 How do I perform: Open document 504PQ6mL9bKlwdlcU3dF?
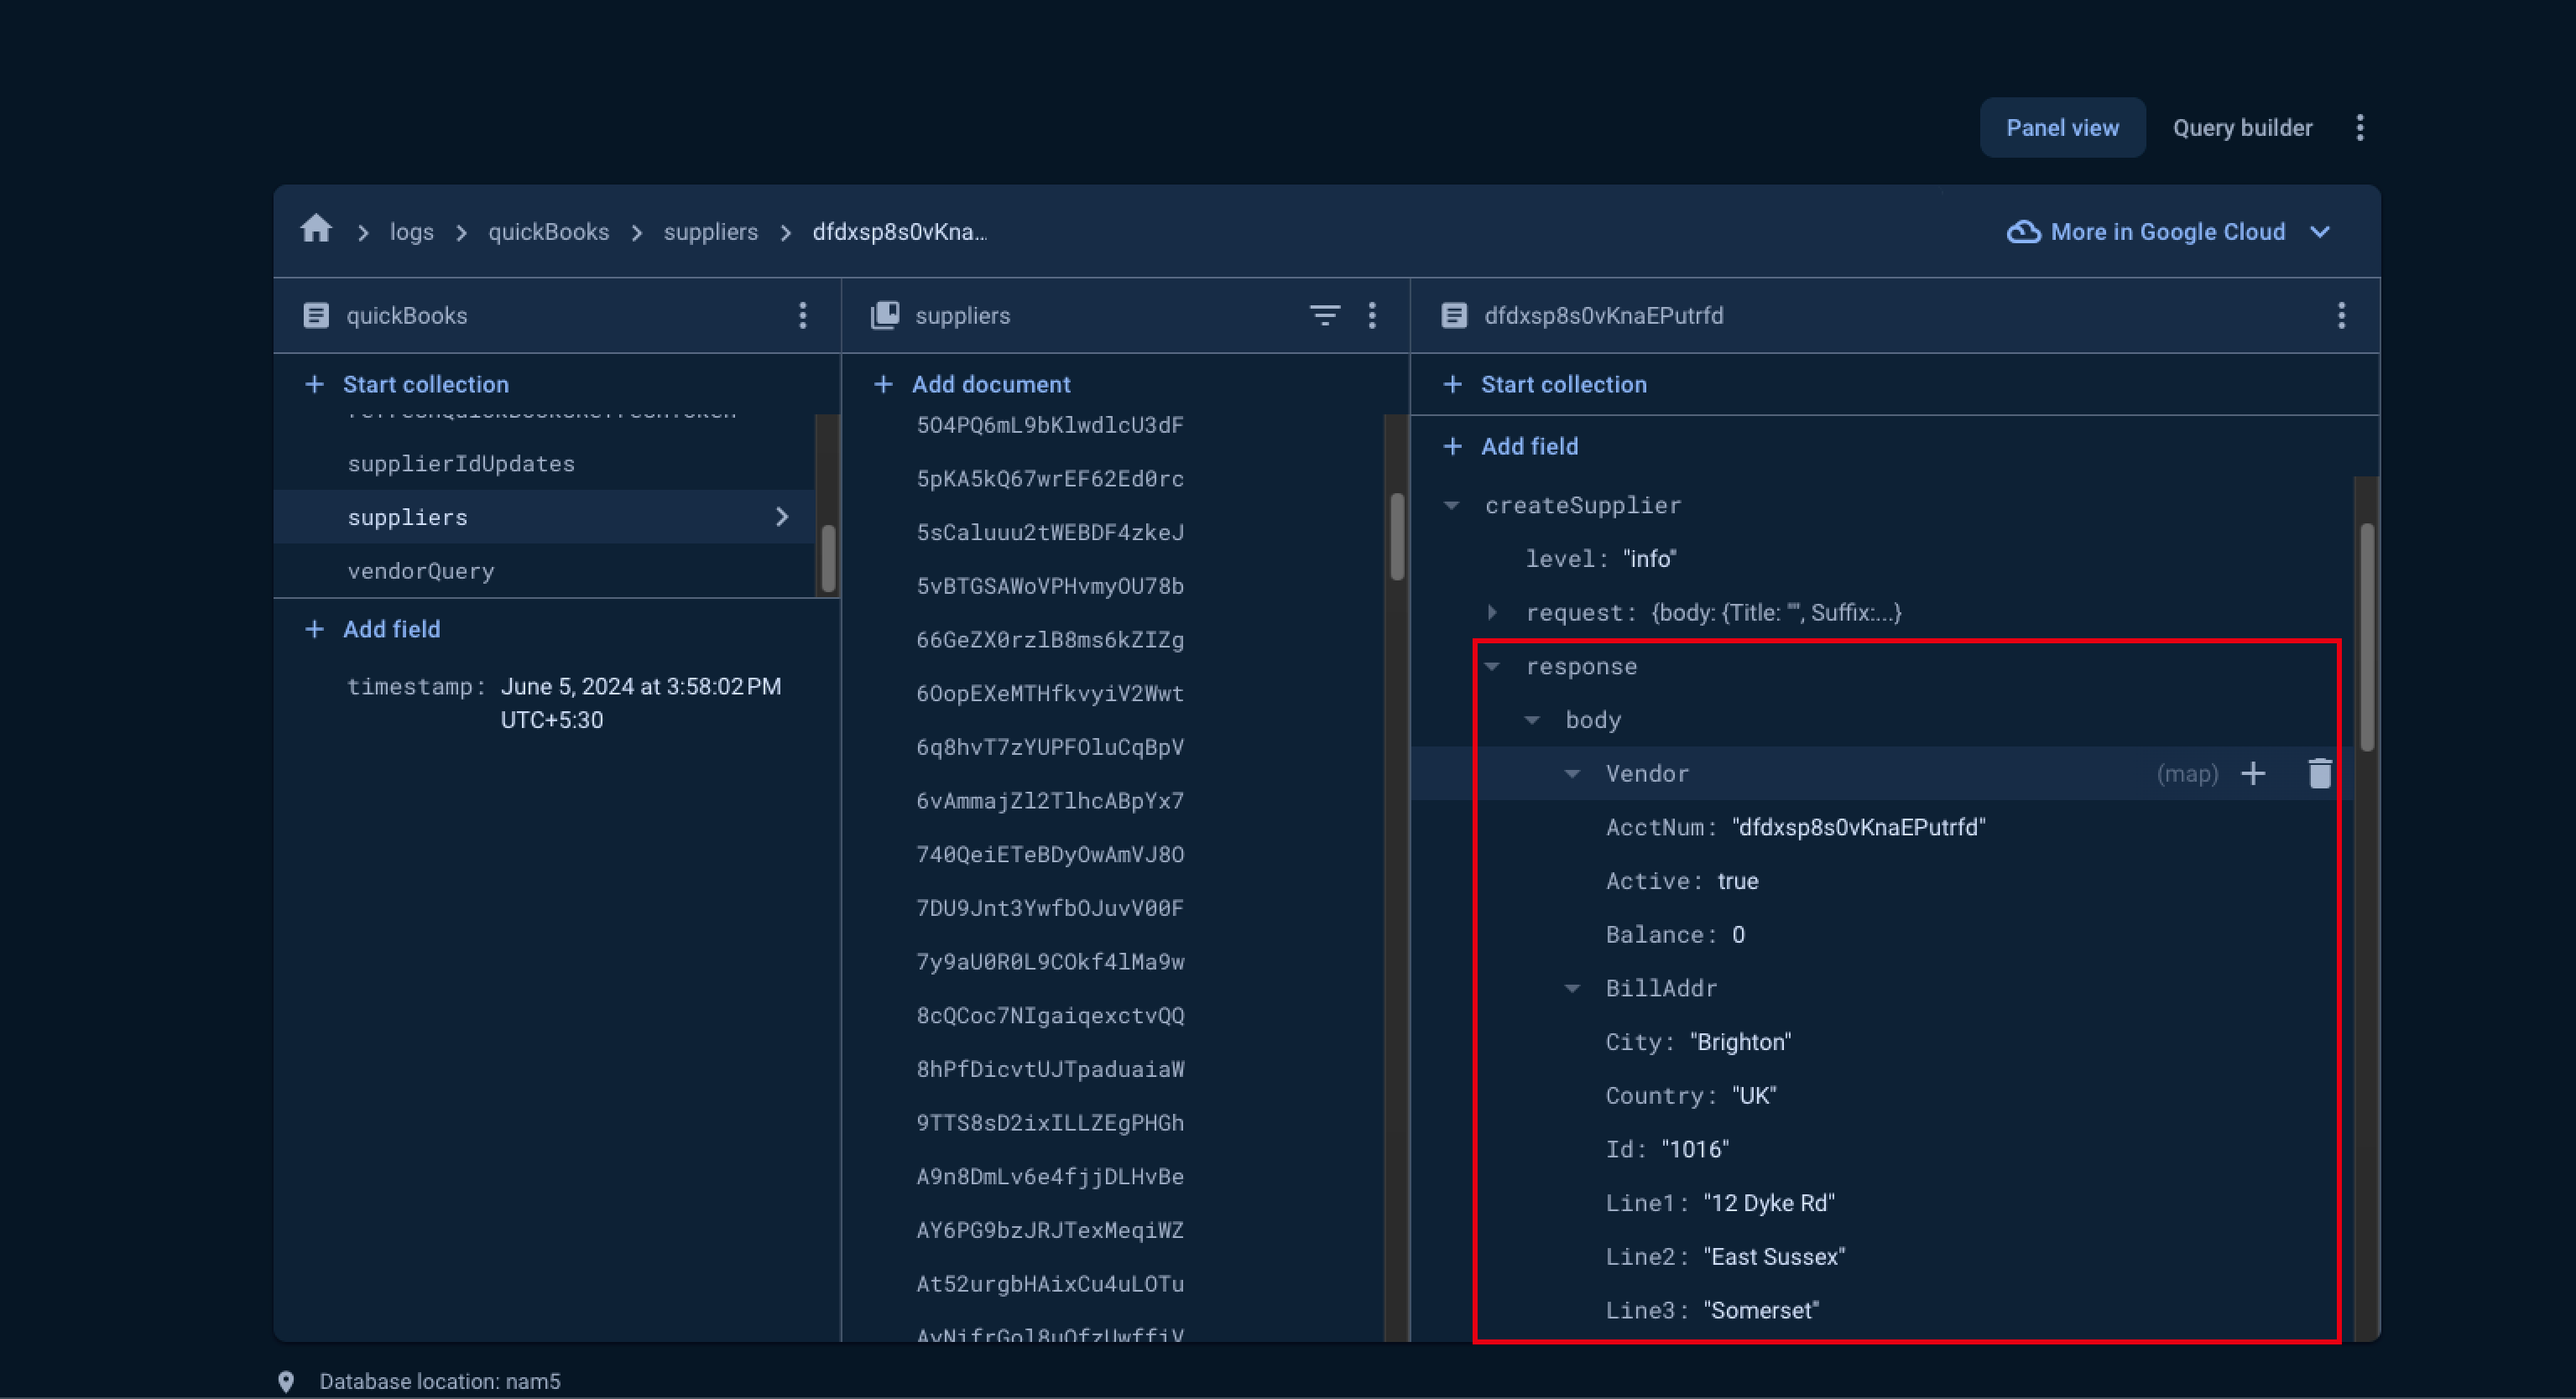(x=1050, y=424)
